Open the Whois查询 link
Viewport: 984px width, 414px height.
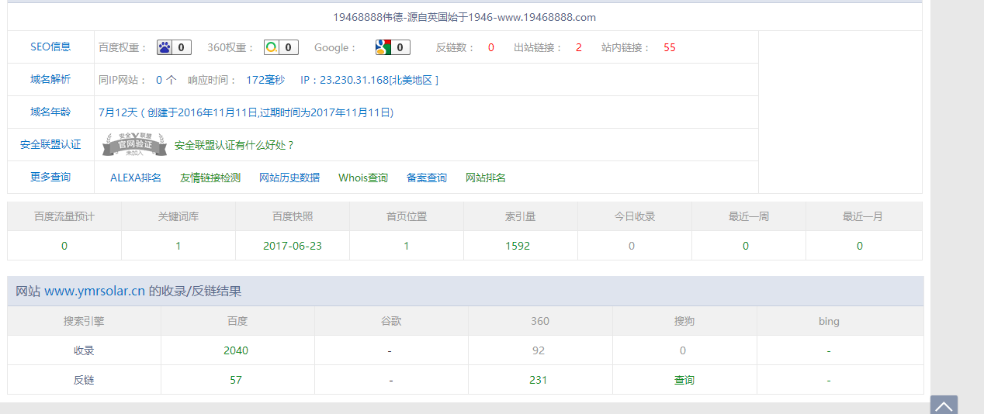pyautogui.click(x=363, y=178)
